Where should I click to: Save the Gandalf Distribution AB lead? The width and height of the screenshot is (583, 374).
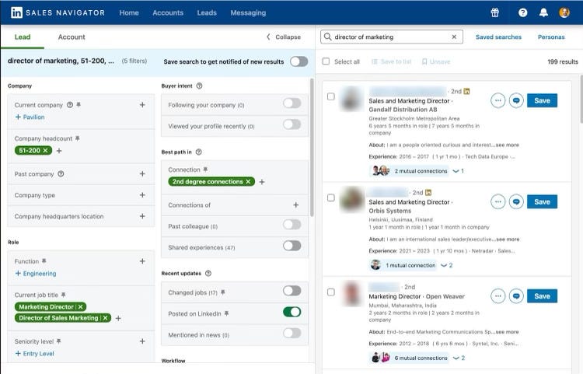542,100
